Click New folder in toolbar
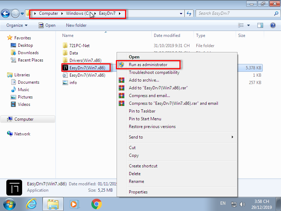This screenshot has height=211, width=281. click(76, 25)
